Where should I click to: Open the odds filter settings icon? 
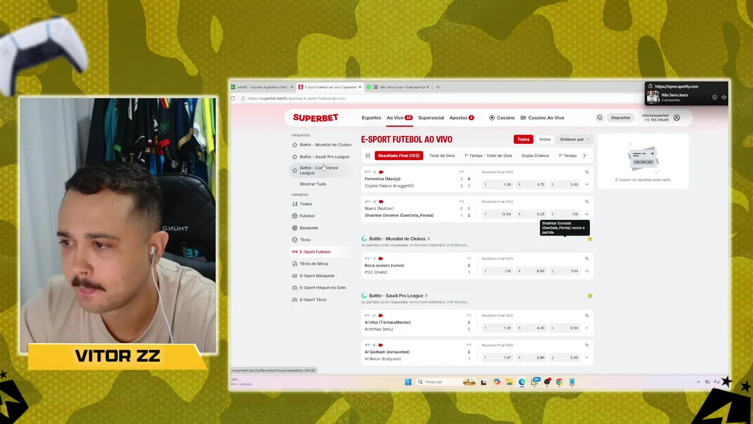click(x=368, y=155)
